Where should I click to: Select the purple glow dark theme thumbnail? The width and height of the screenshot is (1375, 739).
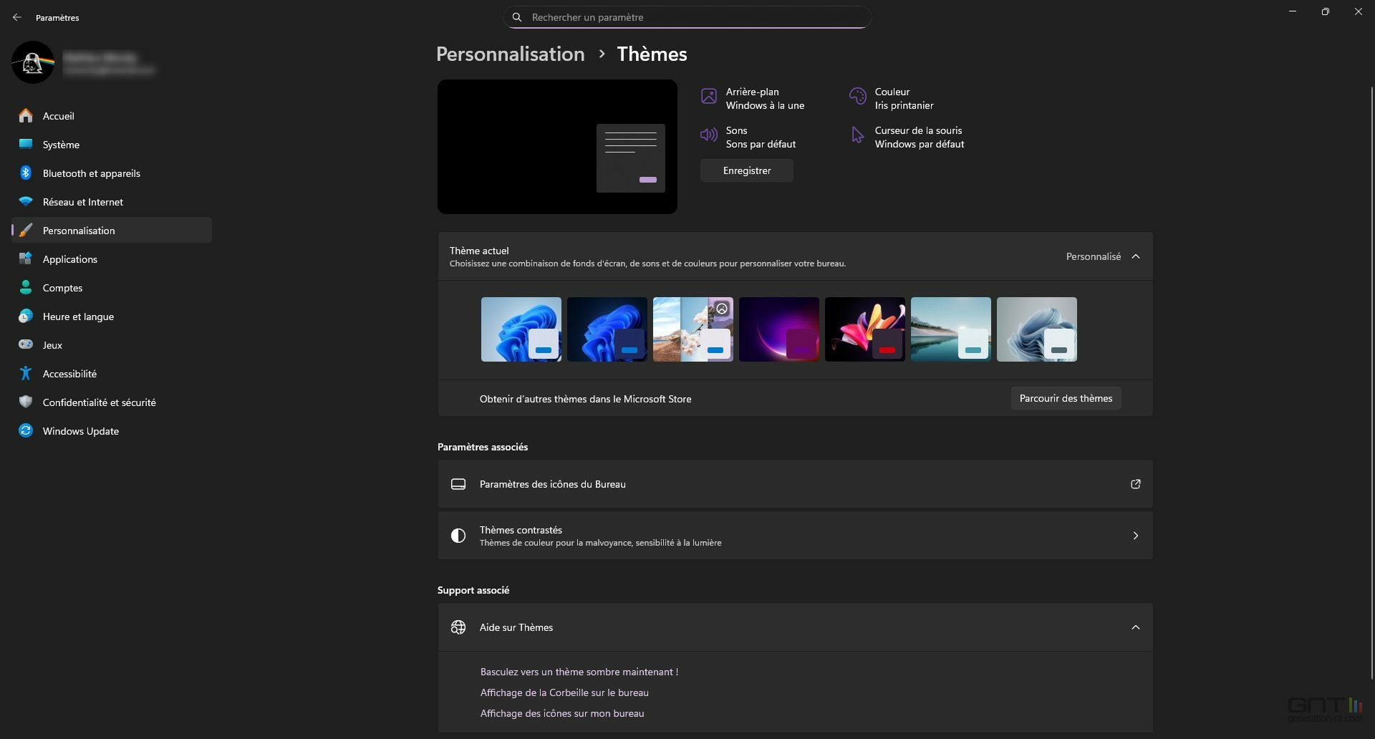[778, 329]
